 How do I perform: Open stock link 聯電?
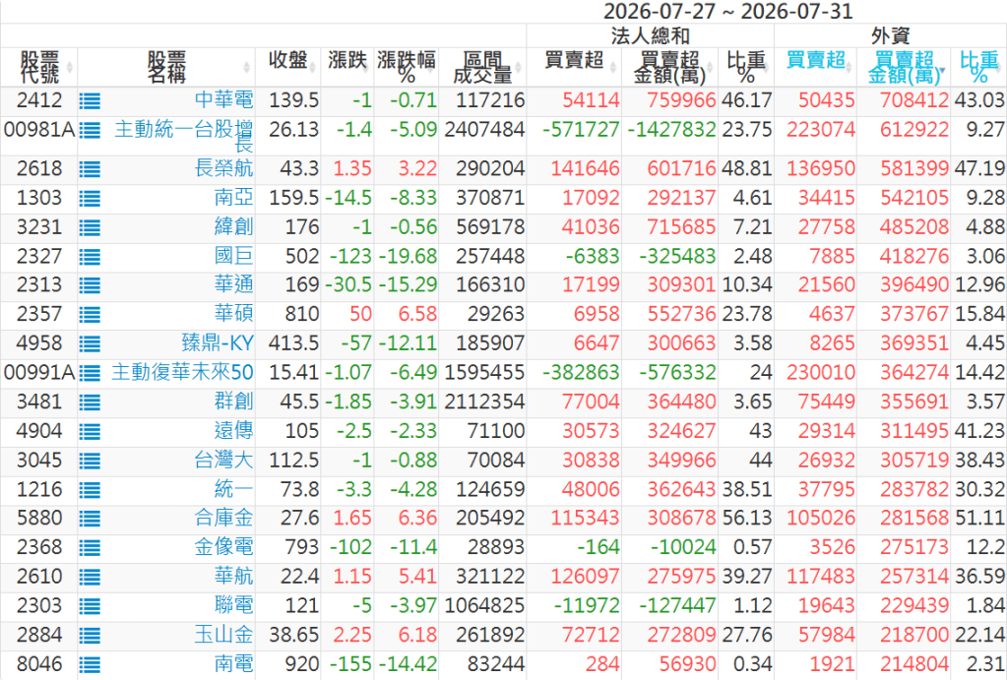click(x=233, y=605)
